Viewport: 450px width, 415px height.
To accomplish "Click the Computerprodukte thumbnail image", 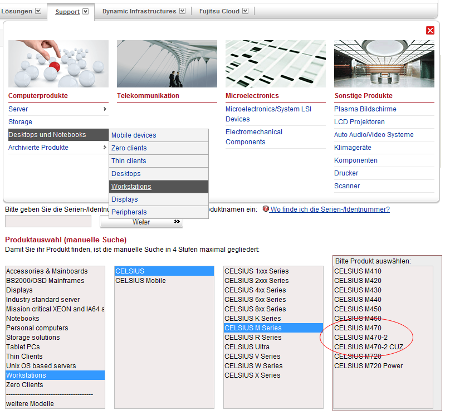I will pyautogui.click(x=58, y=64).
